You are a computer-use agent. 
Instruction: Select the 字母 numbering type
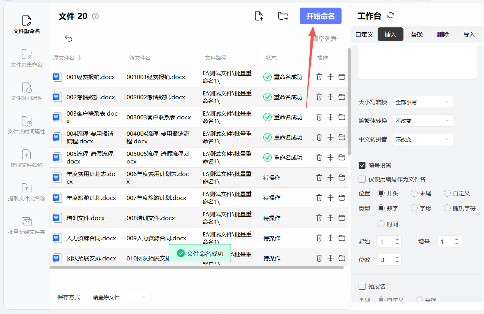(x=414, y=208)
